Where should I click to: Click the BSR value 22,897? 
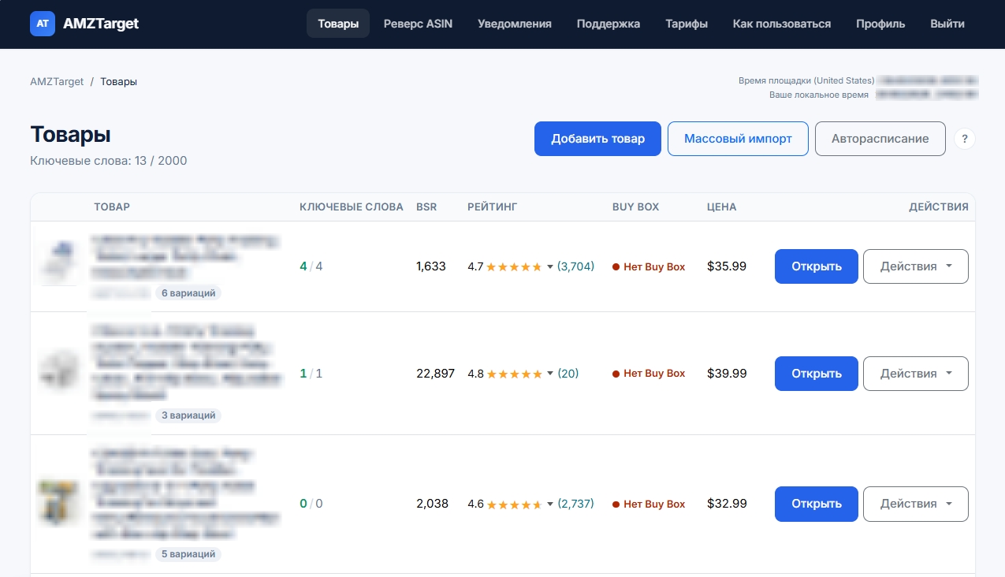pyautogui.click(x=435, y=374)
